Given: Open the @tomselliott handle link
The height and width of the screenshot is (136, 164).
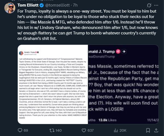Looking at the screenshot, I should tap(57, 5).
